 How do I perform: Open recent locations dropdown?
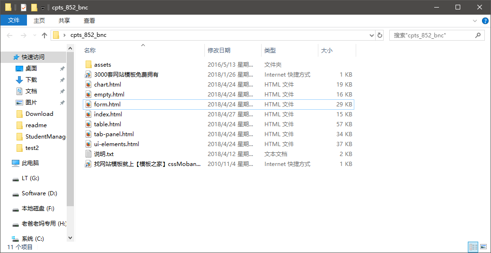pyautogui.click(x=35, y=35)
